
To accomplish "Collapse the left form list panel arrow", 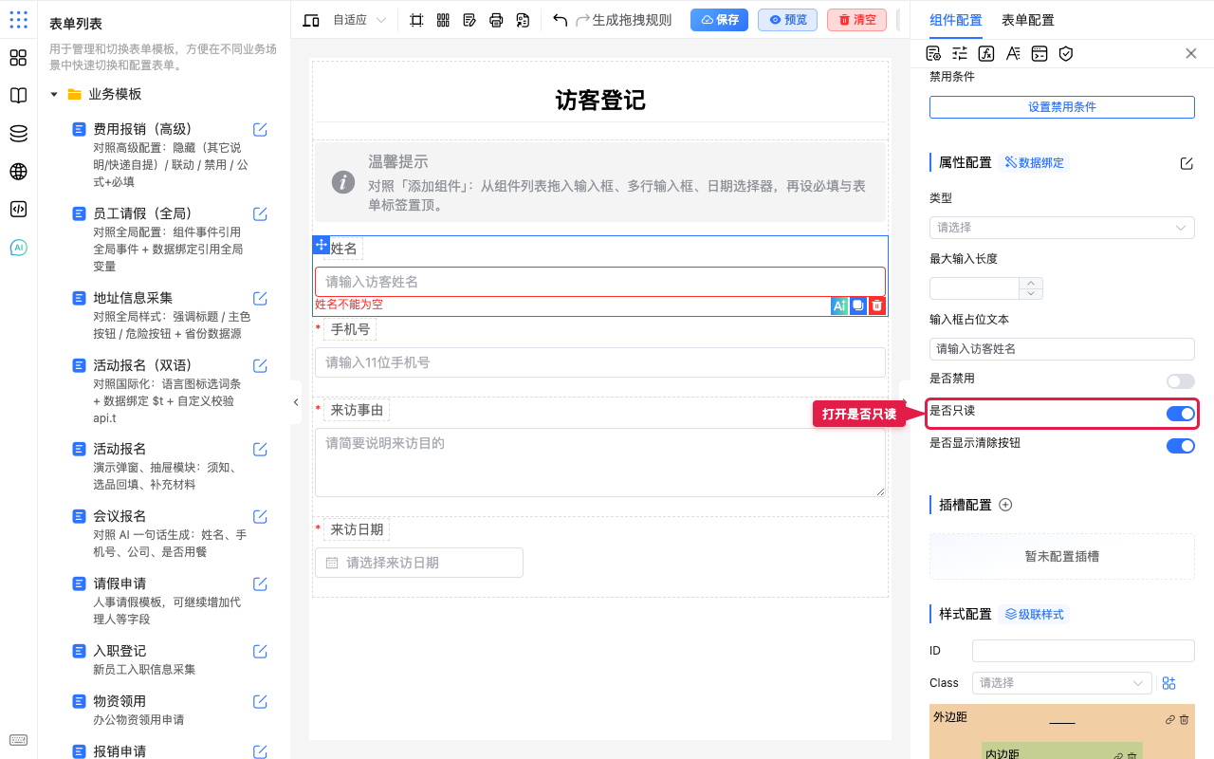I will 296,402.
